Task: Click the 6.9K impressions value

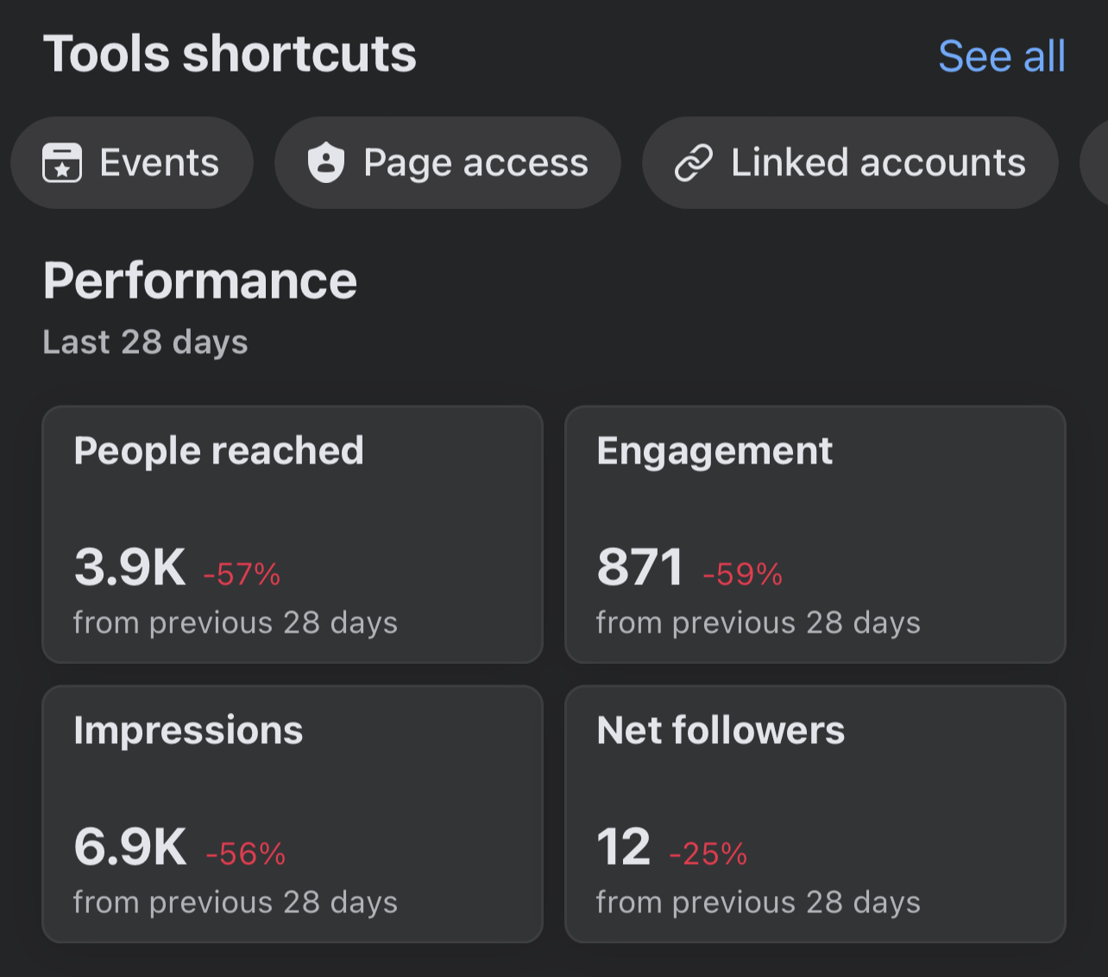Action: click(130, 848)
